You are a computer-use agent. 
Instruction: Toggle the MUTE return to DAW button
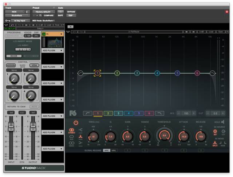[34, 107]
